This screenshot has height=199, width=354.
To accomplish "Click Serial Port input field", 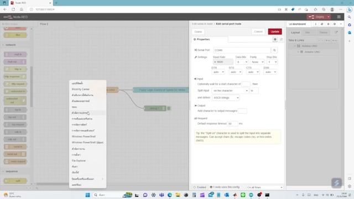I will pyautogui.click(x=242, y=50).
